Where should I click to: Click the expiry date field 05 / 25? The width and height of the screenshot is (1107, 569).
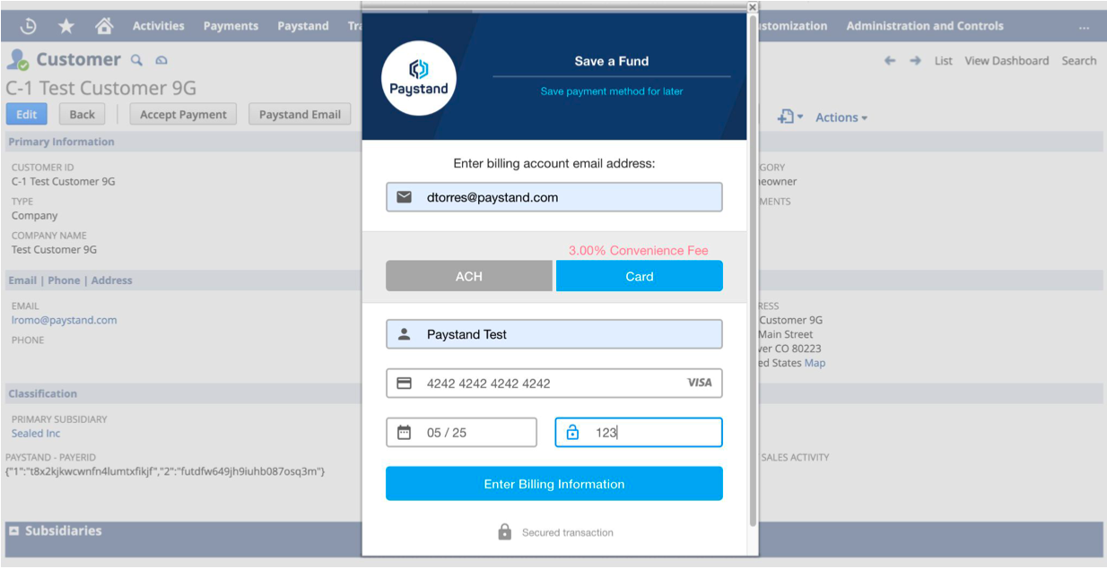click(461, 432)
